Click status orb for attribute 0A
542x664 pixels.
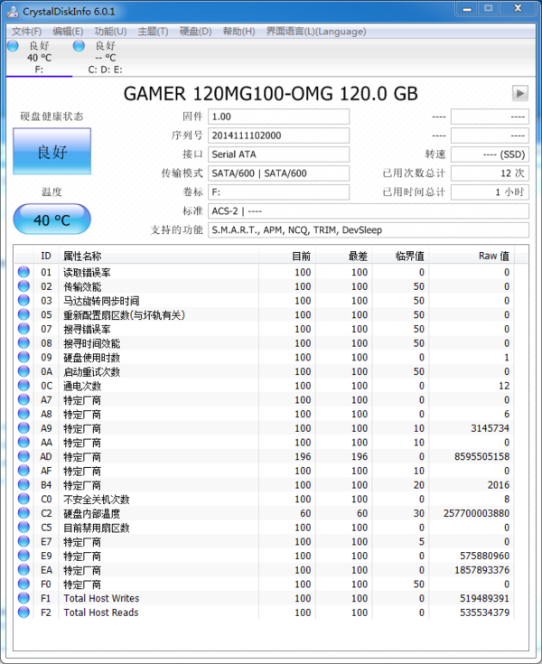click(23, 371)
